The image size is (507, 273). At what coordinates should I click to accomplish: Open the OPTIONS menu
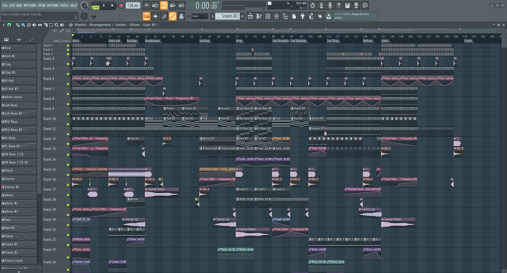click(x=53, y=5)
